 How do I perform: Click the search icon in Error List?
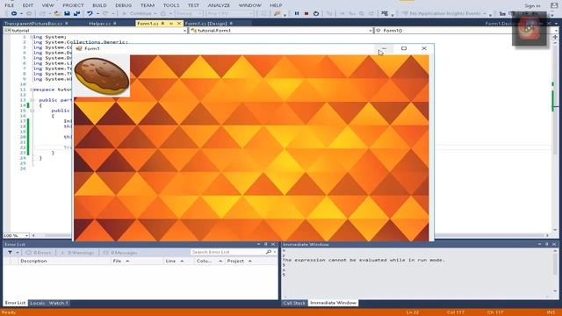pos(269,252)
